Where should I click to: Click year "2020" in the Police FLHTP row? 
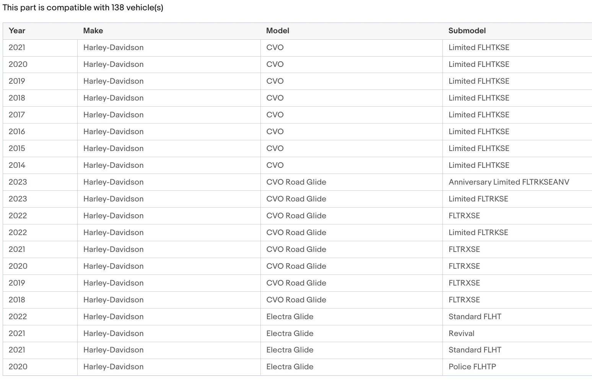point(18,367)
